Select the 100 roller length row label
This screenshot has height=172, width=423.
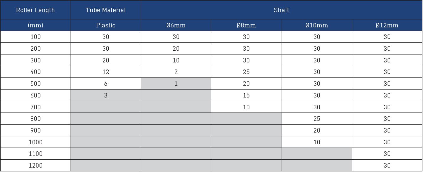coord(35,37)
